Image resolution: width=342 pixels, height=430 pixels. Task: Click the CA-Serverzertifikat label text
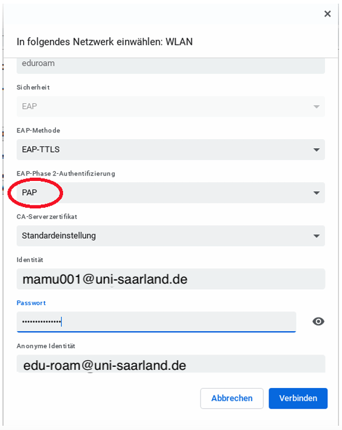click(47, 217)
